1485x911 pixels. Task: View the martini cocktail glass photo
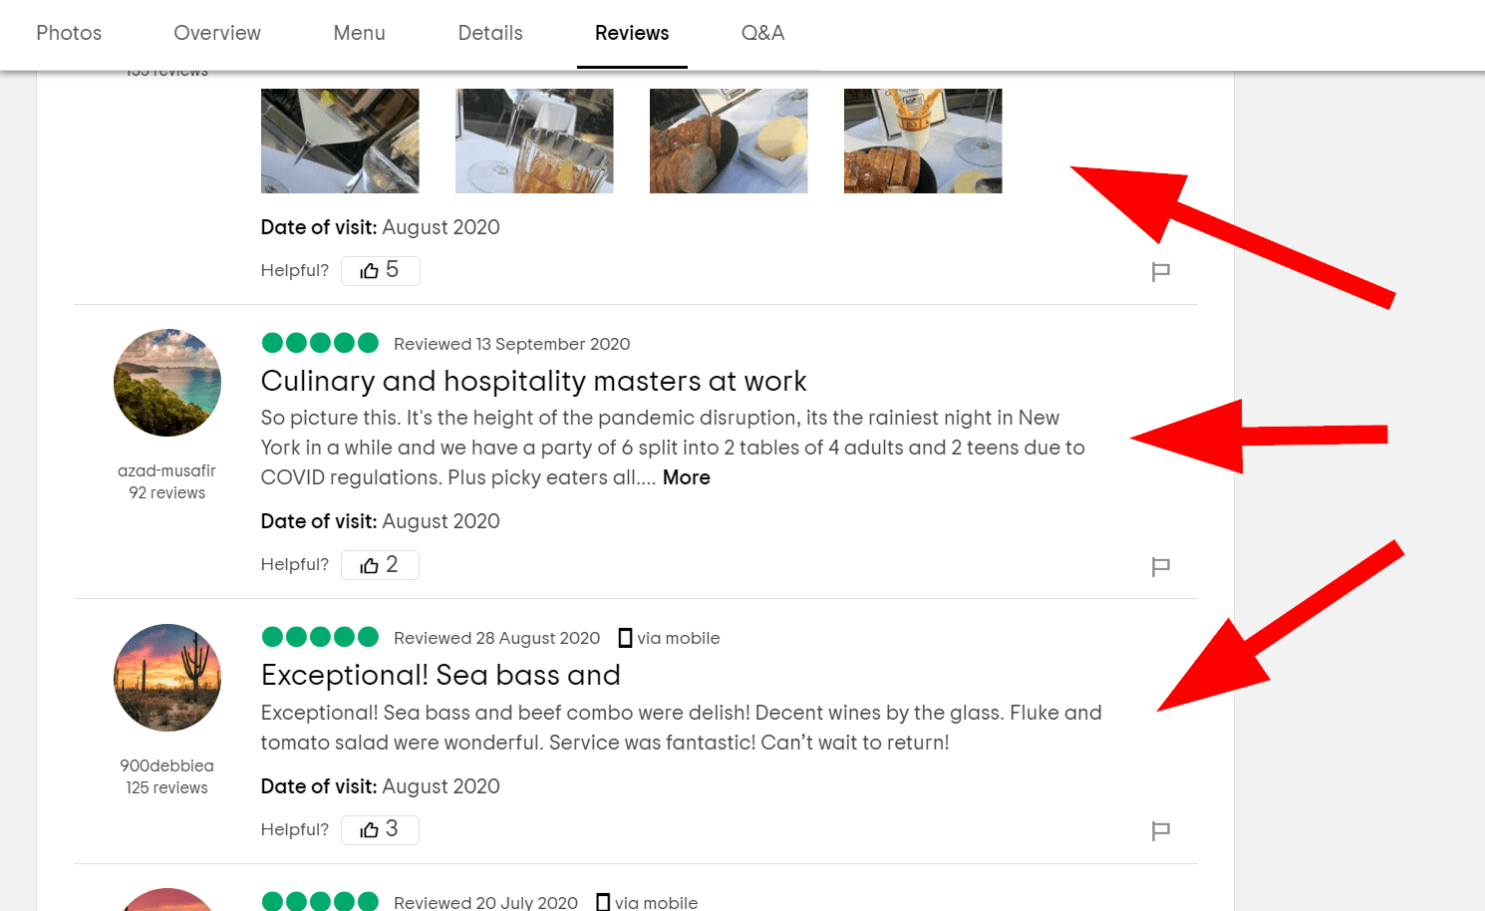(x=340, y=141)
